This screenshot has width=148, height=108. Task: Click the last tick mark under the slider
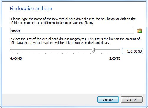click(x=119, y=53)
